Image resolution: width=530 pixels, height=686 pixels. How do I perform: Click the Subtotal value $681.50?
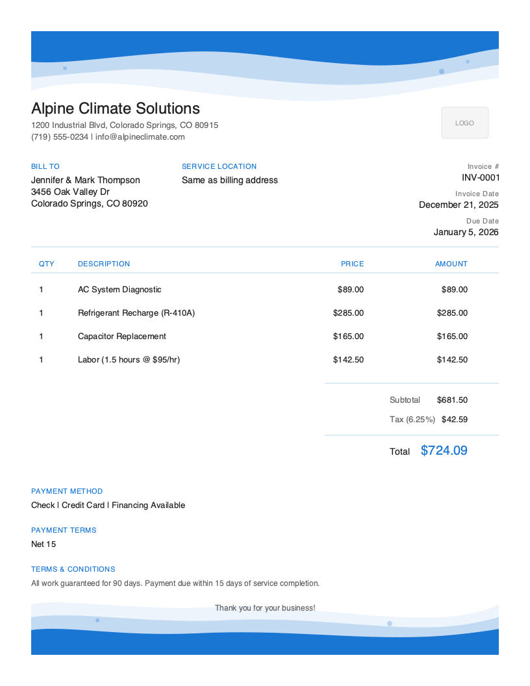coord(452,400)
